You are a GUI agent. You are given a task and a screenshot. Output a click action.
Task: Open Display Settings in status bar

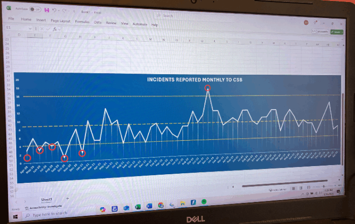(278, 189)
